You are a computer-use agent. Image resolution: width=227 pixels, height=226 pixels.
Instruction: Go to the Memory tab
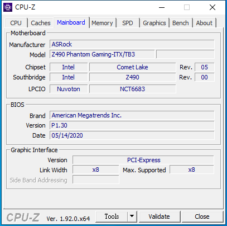pos(102,23)
